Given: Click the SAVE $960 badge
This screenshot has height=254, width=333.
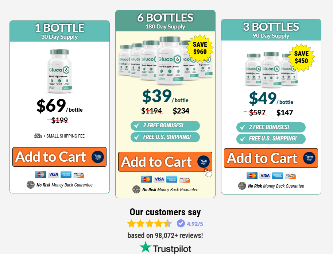Looking at the screenshot, I should pos(200,48).
